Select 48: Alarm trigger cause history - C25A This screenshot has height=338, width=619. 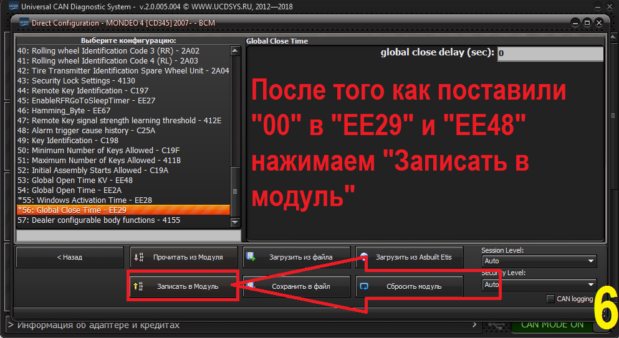[x=123, y=131]
